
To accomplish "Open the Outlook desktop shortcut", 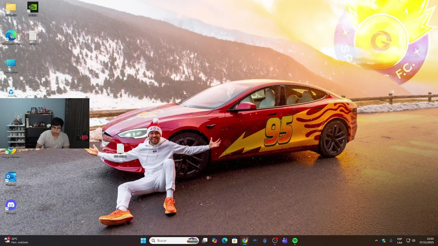I will [x=11, y=179].
